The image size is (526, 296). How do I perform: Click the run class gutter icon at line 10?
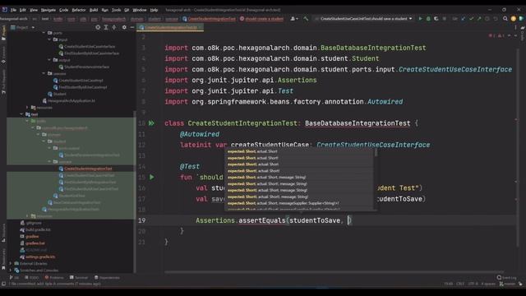pos(151,123)
